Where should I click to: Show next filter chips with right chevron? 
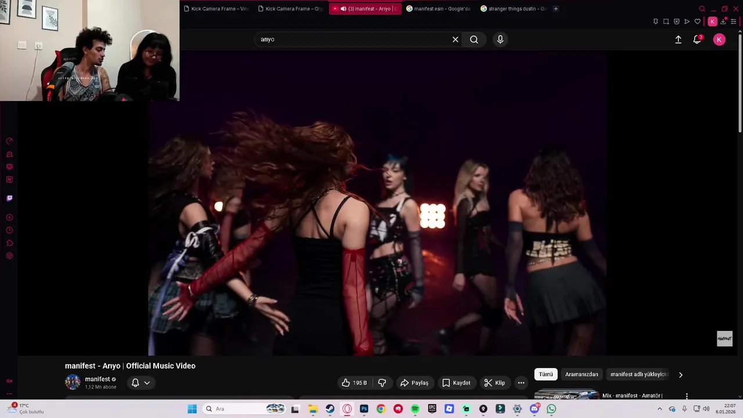(x=680, y=374)
